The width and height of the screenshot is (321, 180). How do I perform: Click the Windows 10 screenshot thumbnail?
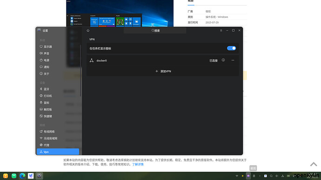tap(120, 13)
